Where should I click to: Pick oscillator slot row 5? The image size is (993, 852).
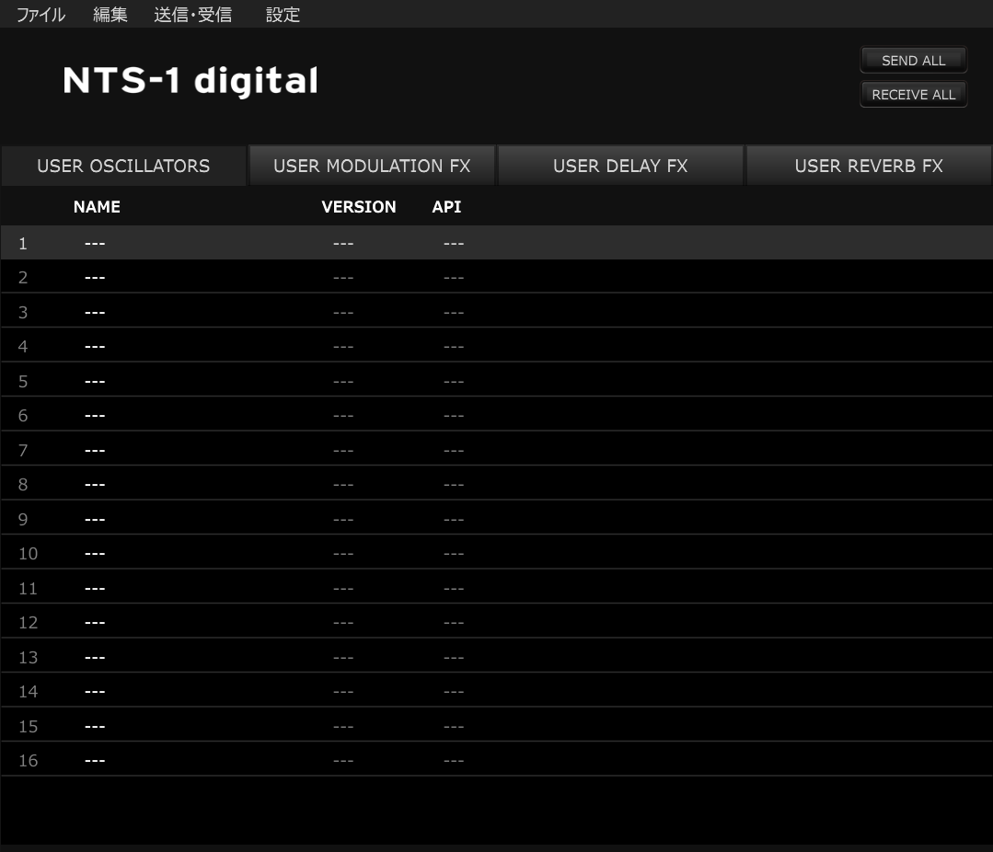pyautogui.click(x=497, y=381)
